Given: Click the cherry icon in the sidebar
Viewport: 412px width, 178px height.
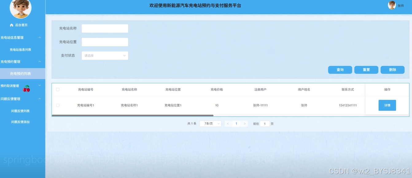Looking at the screenshot, I should [x=26, y=89].
